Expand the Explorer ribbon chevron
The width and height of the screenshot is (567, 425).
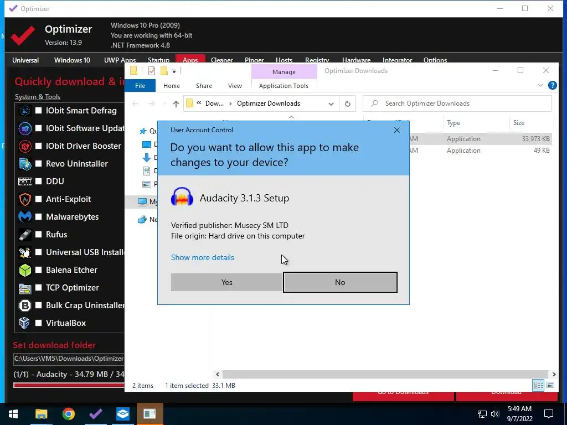tap(540, 85)
